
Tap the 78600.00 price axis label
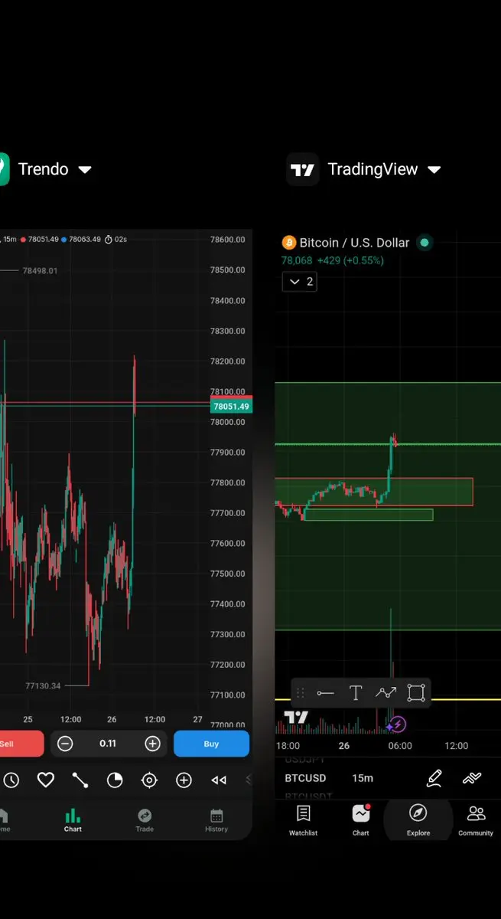(228, 239)
